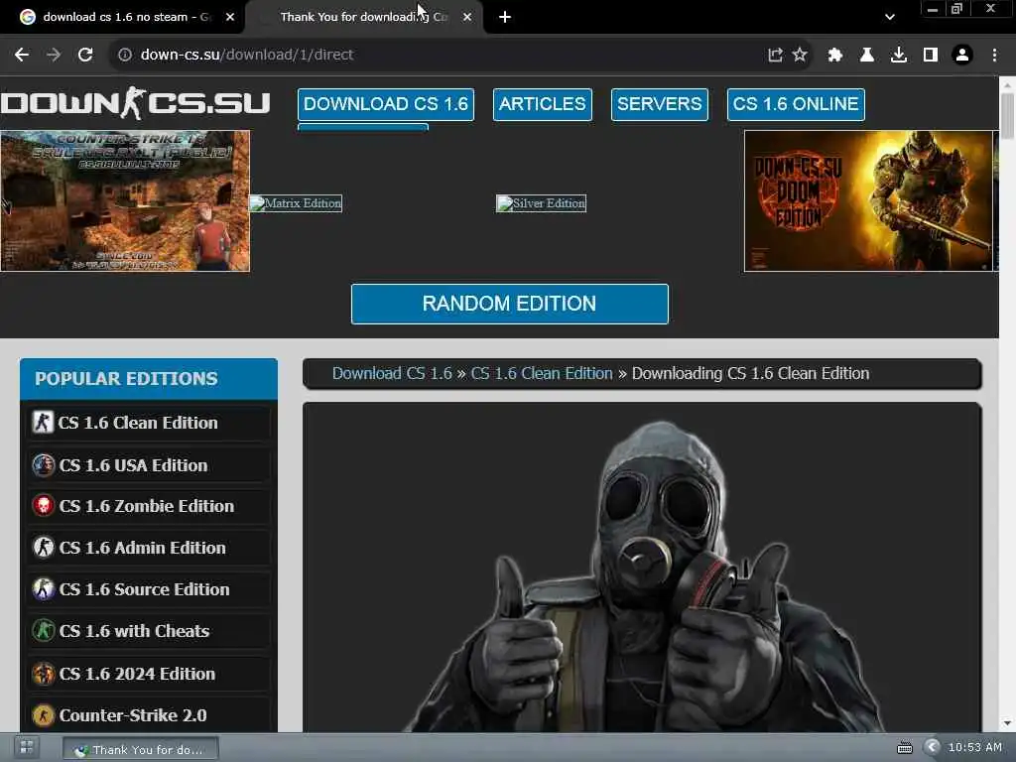Viewport: 1016px width, 762px height.
Task: Select the 'Thank You for downloading' tab
Action: pyautogui.click(x=363, y=17)
